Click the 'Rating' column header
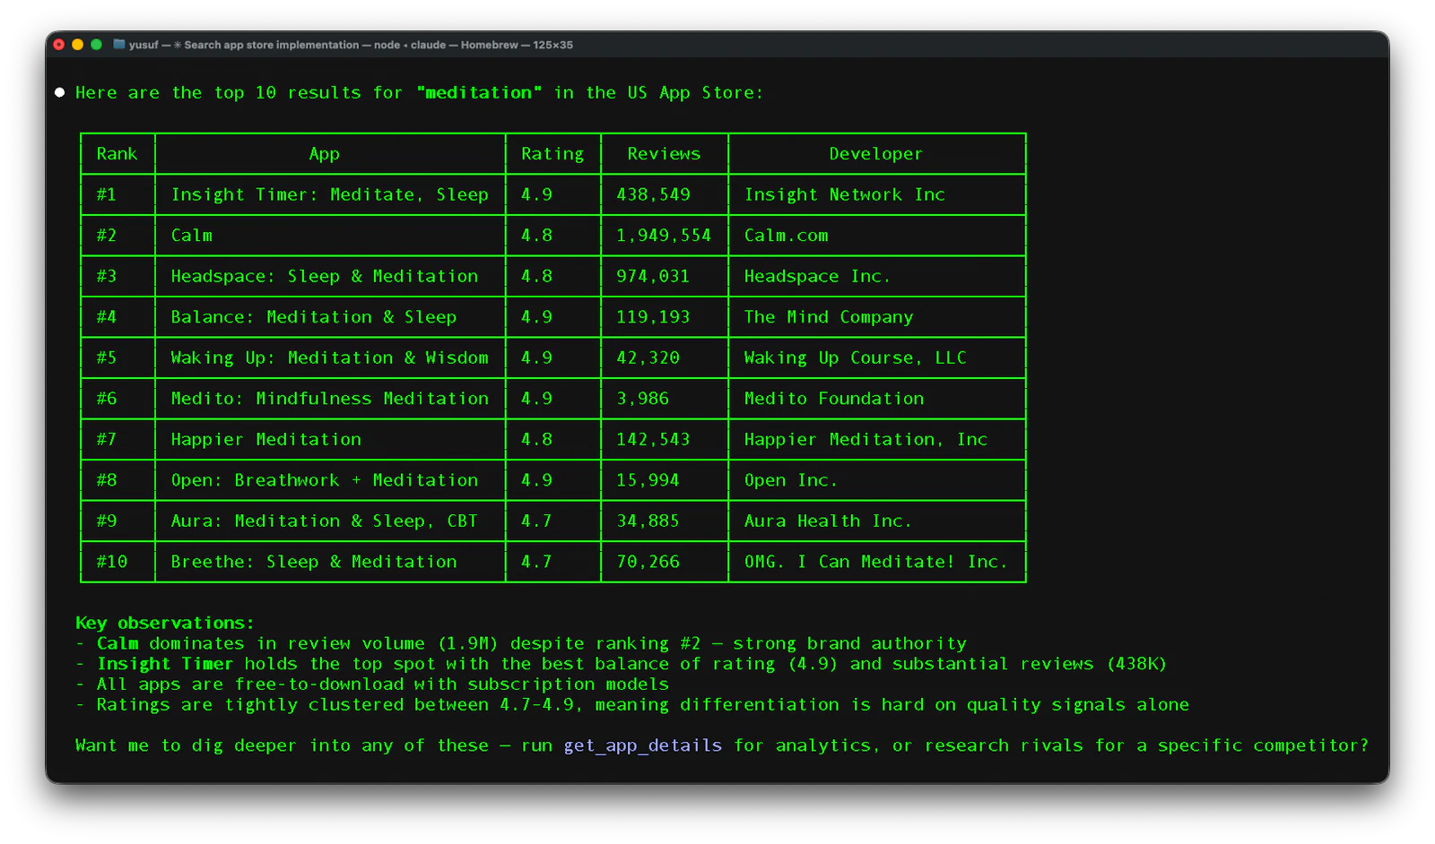Image resolution: width=1435 pixels, height=844 pixels. pos(552,154)
